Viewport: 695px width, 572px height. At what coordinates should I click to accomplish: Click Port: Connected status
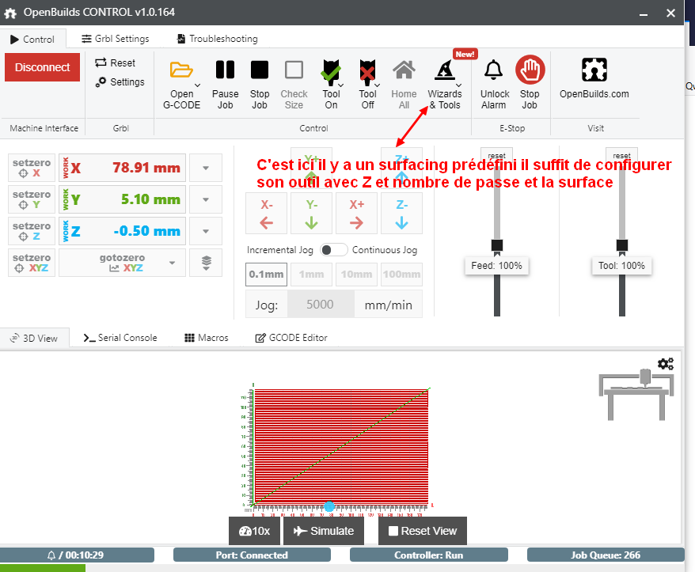pyautogui.click(x=252, y=555)
